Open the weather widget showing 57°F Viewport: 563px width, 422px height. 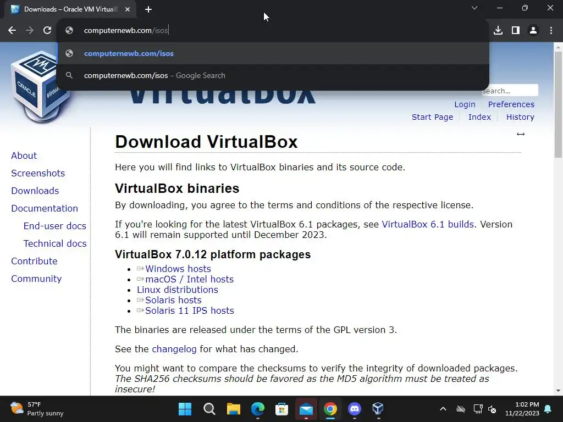pos(37,409)
